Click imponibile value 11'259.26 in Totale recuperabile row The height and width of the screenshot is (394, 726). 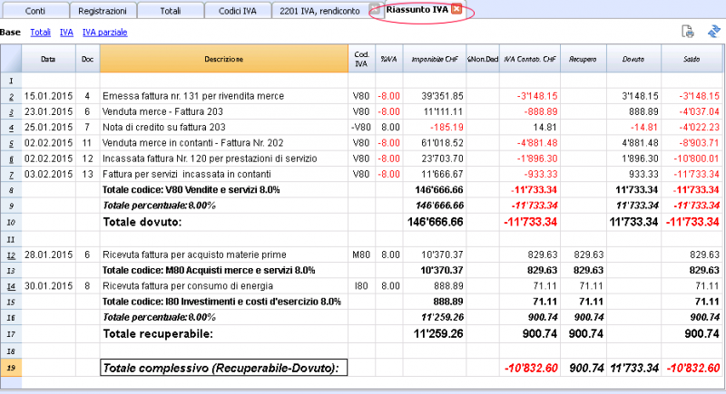coord(438,334)
